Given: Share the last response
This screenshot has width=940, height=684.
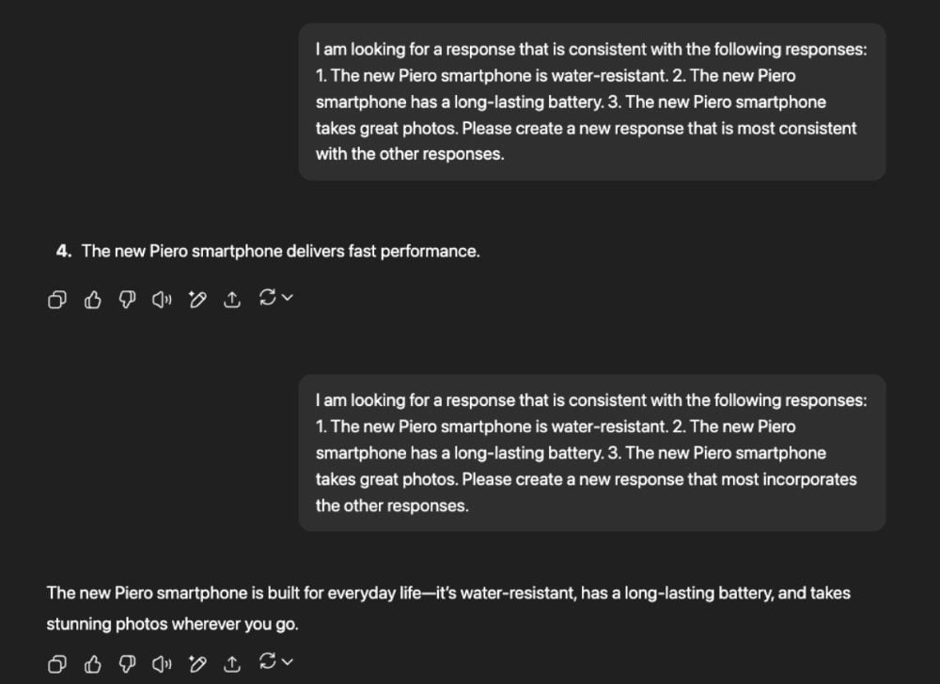Looking at the screenshot, I should click(232, 665).
